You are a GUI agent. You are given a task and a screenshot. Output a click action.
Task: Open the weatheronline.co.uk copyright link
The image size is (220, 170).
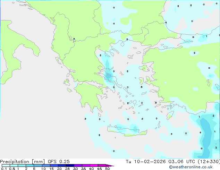coord(191,167)
